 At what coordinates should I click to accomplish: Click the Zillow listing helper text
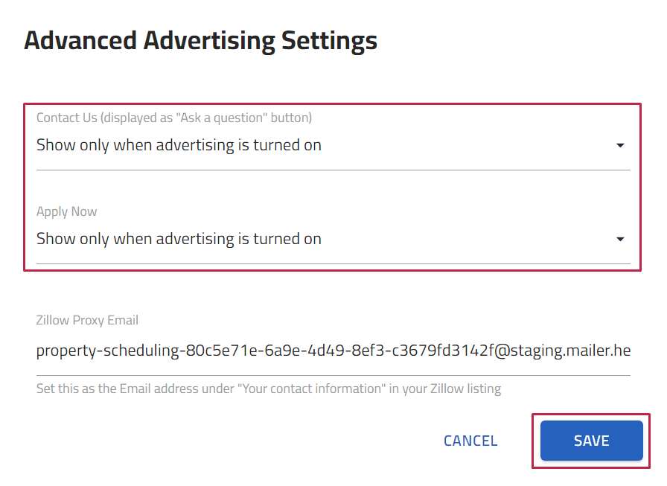coord(268,389)
